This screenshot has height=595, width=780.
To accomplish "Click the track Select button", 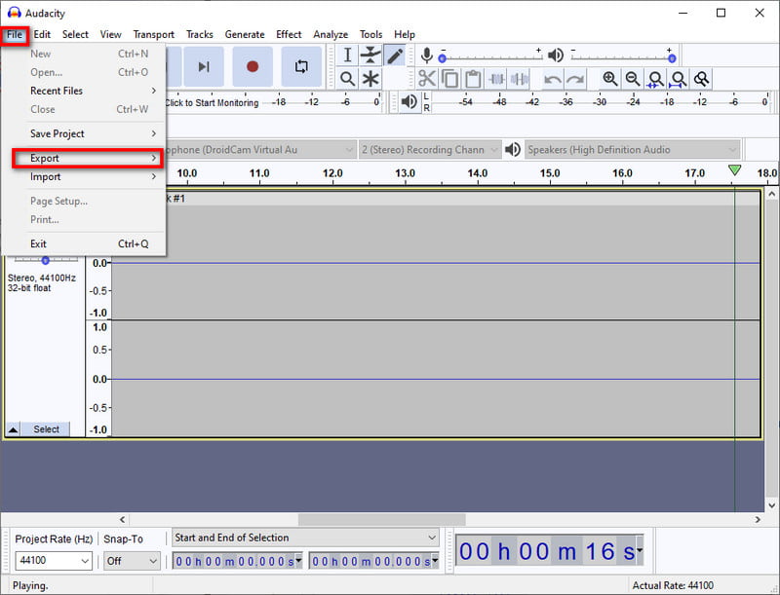I will click(46, 429).
